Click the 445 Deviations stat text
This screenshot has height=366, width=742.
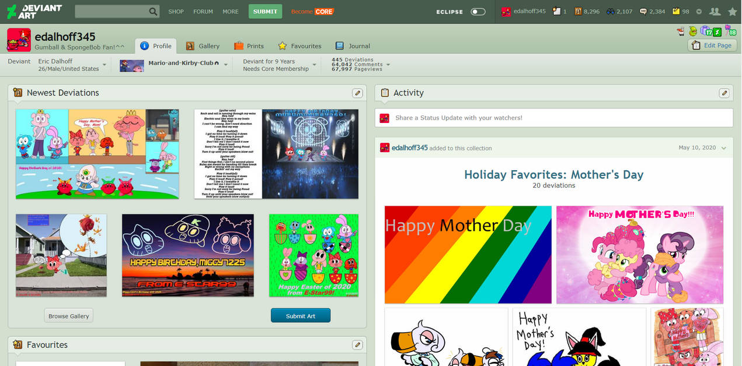coord(353,60)
